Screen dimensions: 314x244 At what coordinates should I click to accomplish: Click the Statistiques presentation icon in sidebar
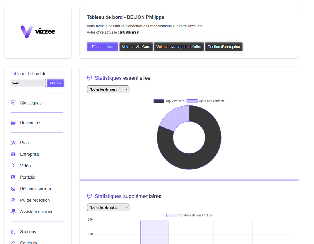[13, 103]
